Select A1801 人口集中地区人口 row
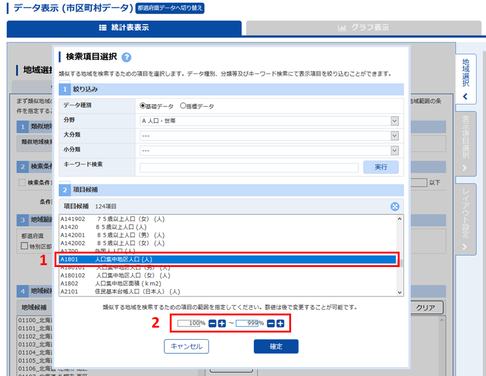This screenshot has height=376, width=486. pyautogui.click(x=227, y=259)
